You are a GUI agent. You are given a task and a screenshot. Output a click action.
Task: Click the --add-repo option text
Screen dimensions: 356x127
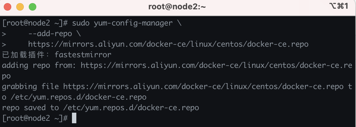(50, 34)
